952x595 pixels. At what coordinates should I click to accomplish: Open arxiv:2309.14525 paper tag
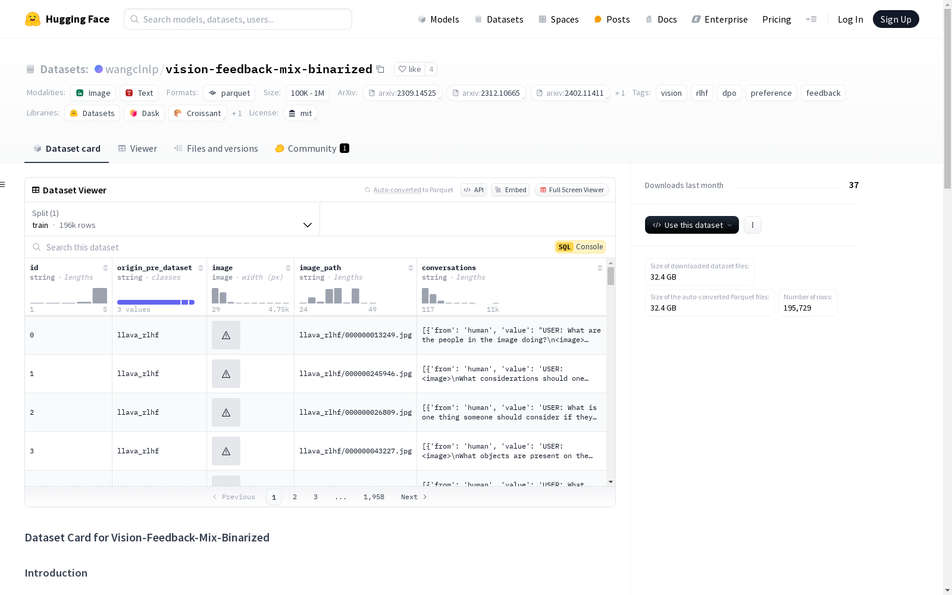(402, 93)
